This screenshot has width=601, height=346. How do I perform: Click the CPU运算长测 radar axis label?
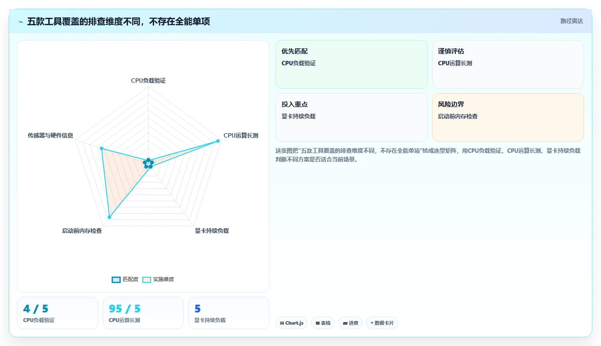tap(241, 135)
